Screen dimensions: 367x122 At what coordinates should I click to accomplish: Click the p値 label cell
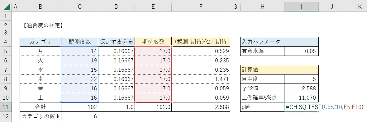pyautogui.click(x=262, y=107)
